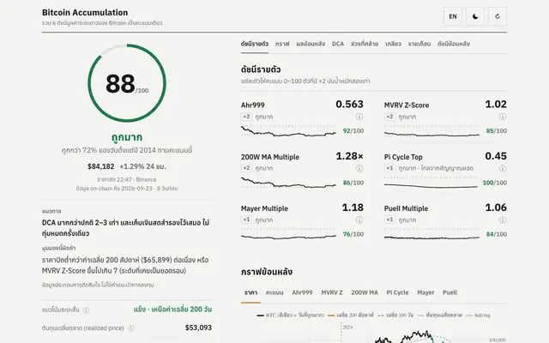Click the +1.29% 24 ชม. change text

point(143,166)
